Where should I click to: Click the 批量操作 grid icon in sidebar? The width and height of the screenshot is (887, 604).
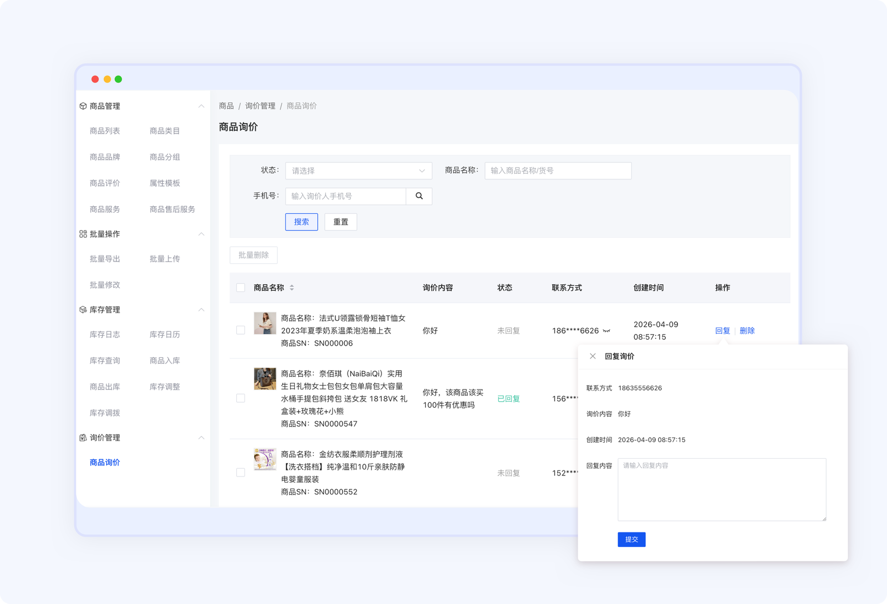(x=83, y=234)
